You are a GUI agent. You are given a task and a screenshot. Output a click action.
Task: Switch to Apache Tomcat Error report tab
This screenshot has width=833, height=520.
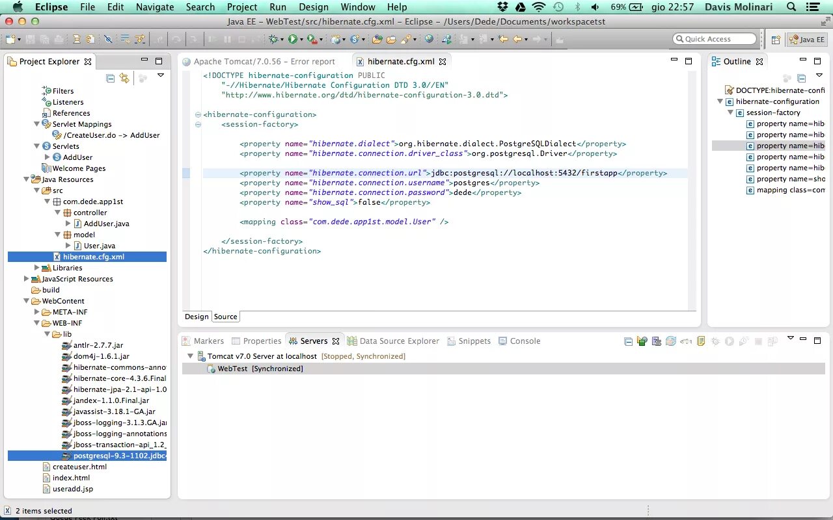coord(264,62)
